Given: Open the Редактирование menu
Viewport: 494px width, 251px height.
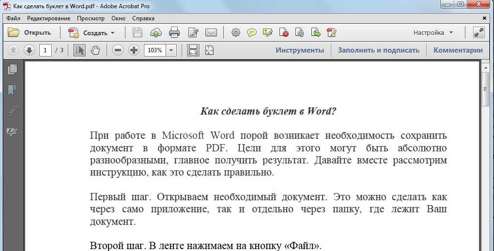Looking at the screenshot, I should (x=48, y=18).
